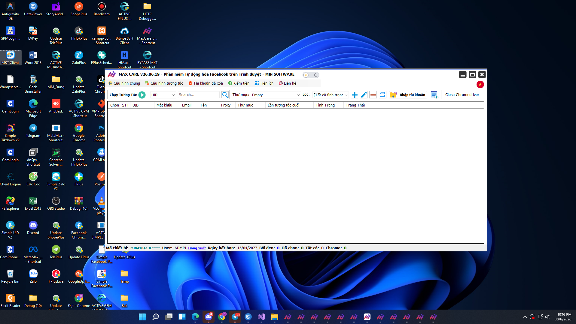Image resolution: width=576 pixels, height=324 pixels.
Task: Open the UID search-type dropdown
Action: pyautogui.click(x=163, y=95)
